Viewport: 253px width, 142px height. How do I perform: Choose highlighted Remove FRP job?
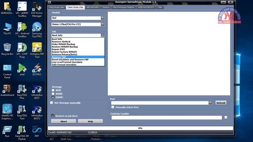click(x=78, y=57)
